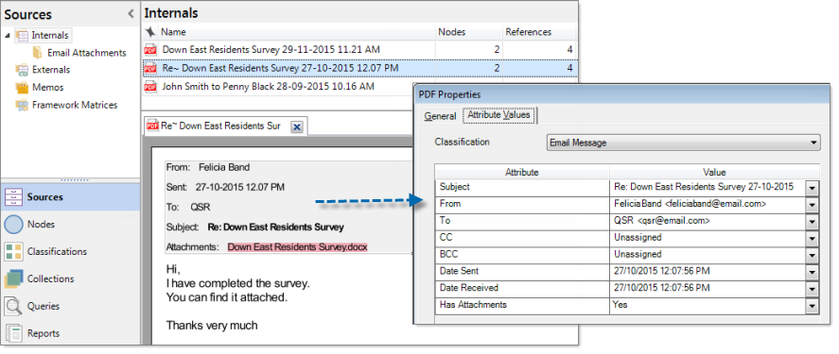Image resolution: width=839 pixels, height=354 pixels.
Task: Click the Internals folder icon
Action: [22, 35]
